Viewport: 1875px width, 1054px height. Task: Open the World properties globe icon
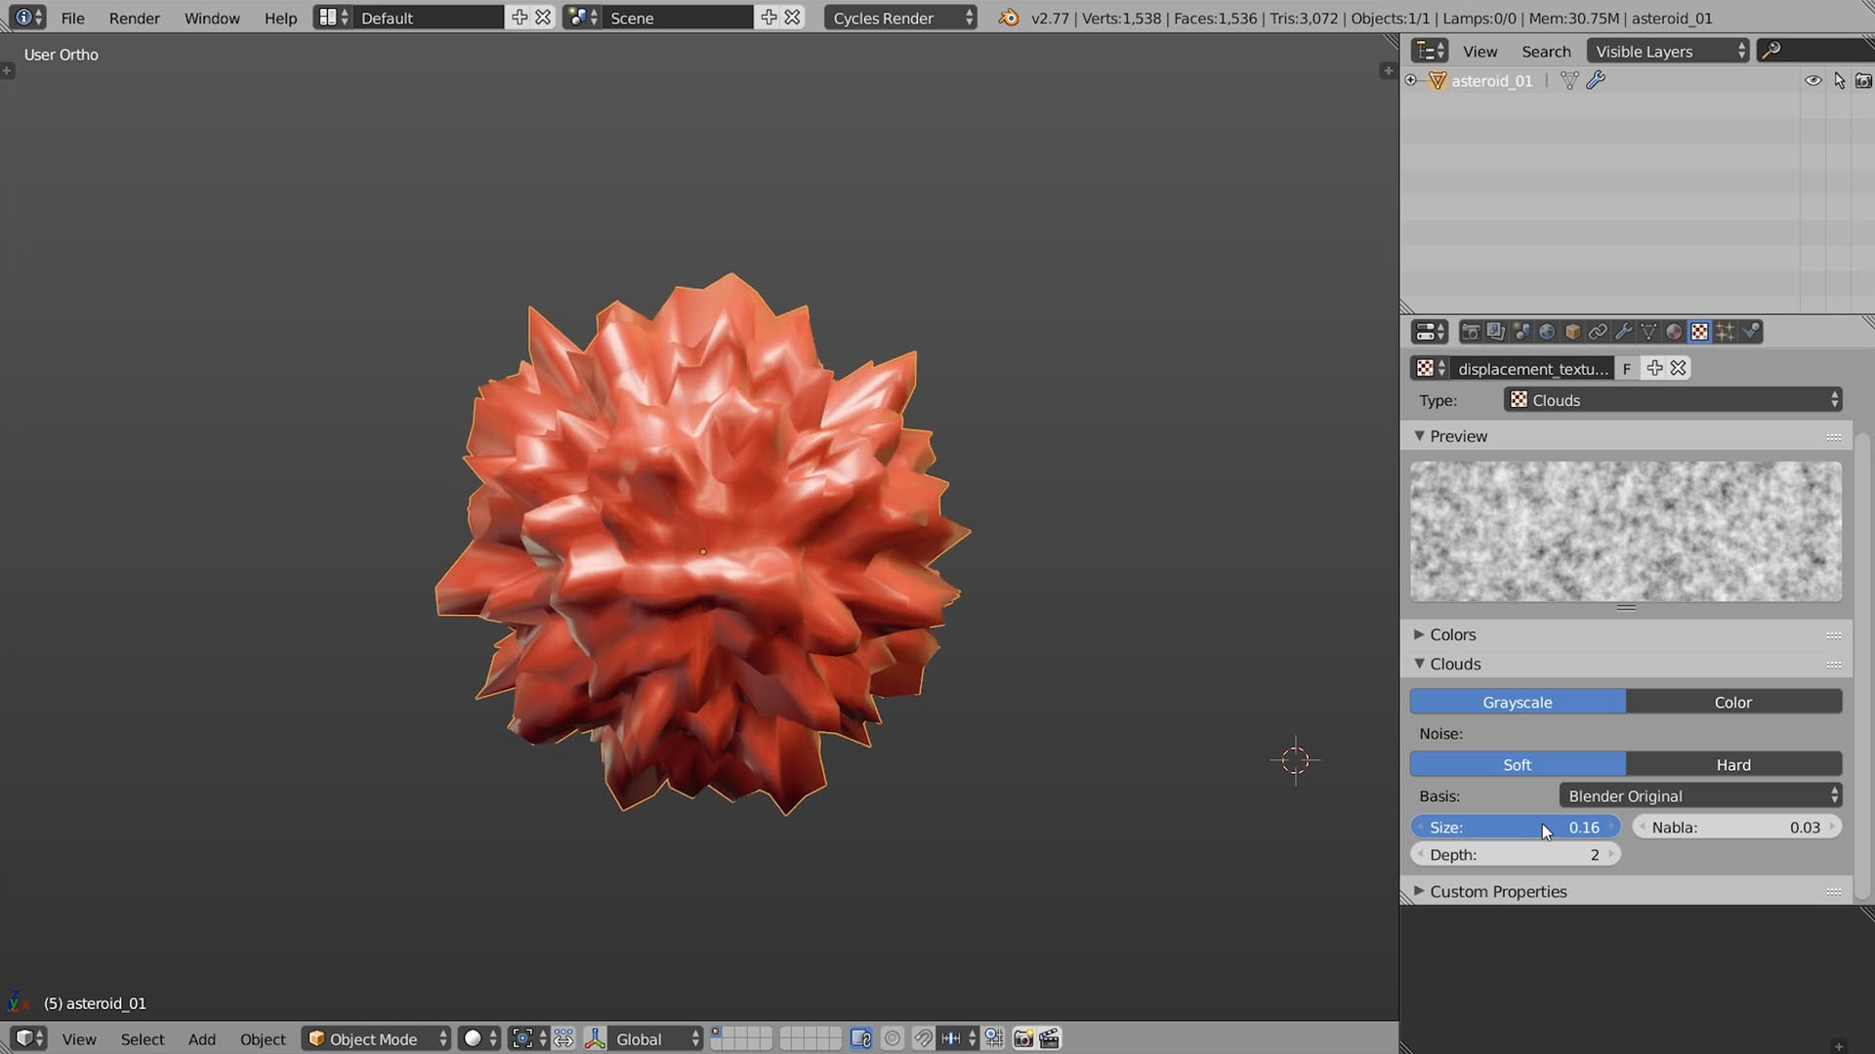(1547, 332)
